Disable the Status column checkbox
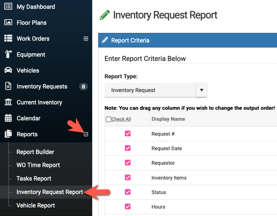Image resolution: width=277 pixels, height=216 pixels. [128, 192]
